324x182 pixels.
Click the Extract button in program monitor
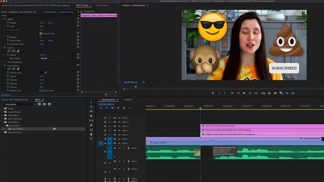point(269,93)
